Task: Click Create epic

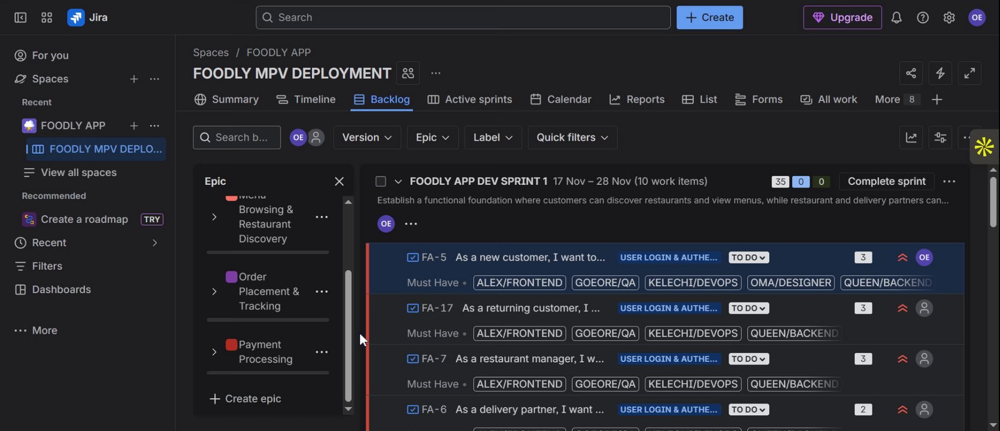Action: tap(245, 399)
